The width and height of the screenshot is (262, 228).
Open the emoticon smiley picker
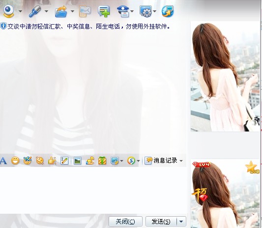tap(15, 161)
